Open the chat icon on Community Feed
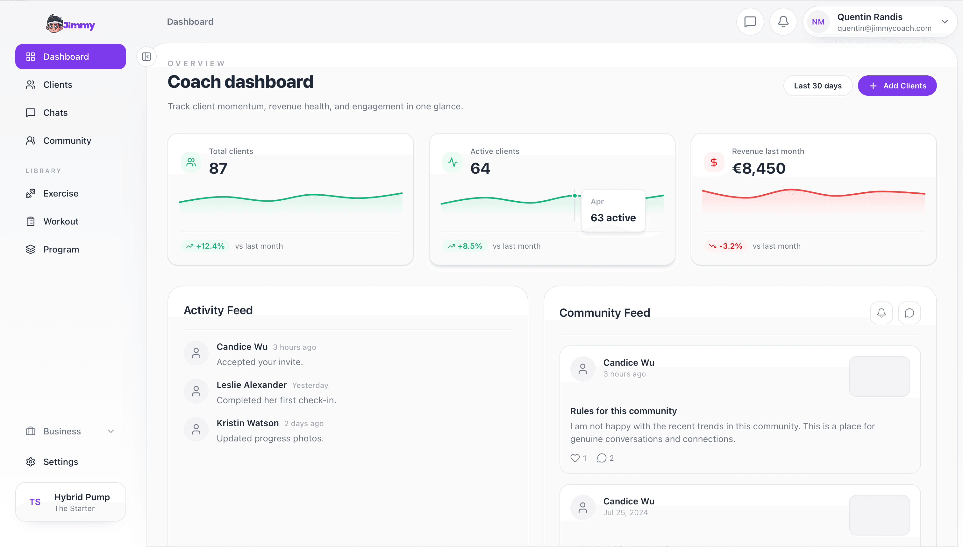Viewport: 963px width, 547px height. pyautogui.click(x=909, y=312)
